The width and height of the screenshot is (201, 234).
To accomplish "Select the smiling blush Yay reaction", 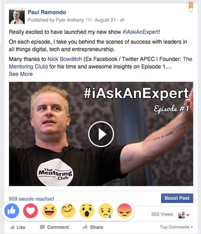I will [x=68, y=211].
